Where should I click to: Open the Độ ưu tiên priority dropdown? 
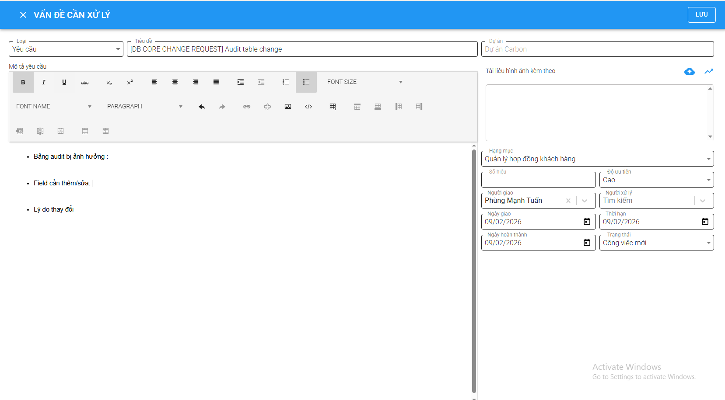656,180
